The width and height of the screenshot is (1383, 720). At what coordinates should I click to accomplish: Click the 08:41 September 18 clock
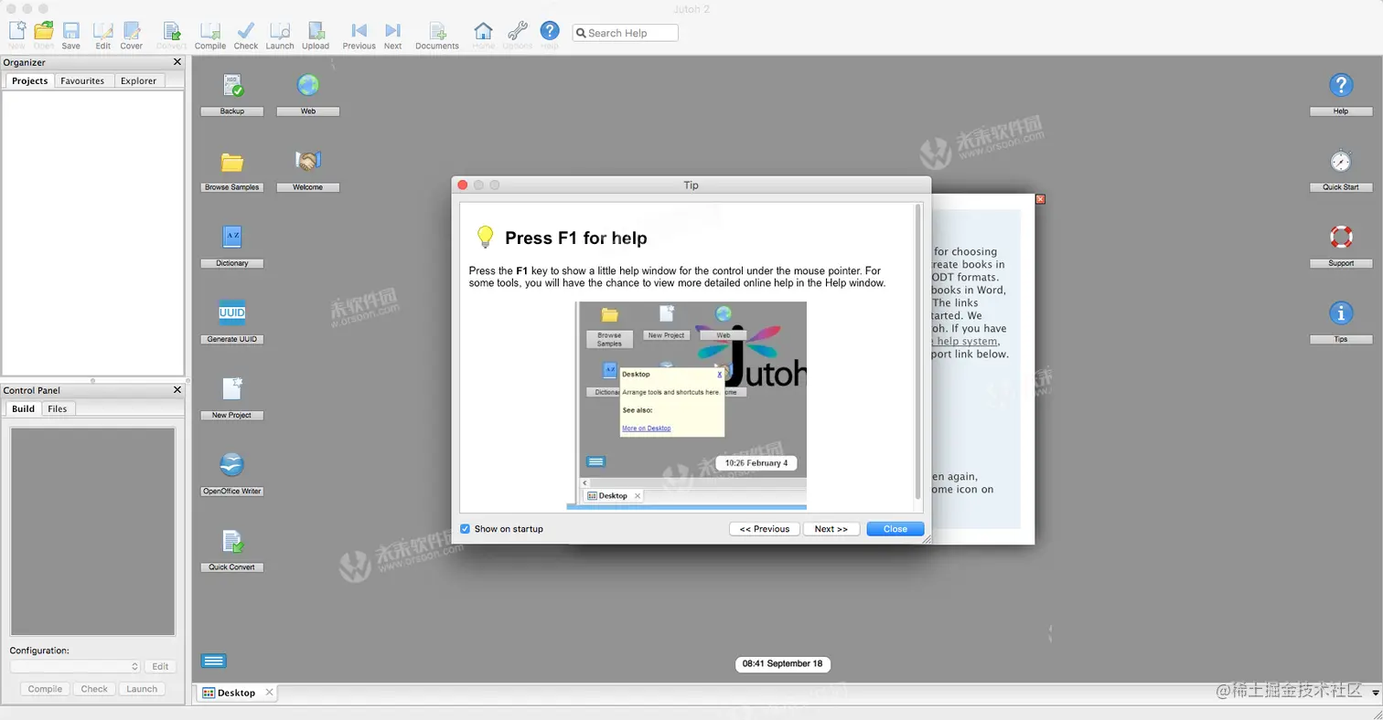[x=783, y=664]
